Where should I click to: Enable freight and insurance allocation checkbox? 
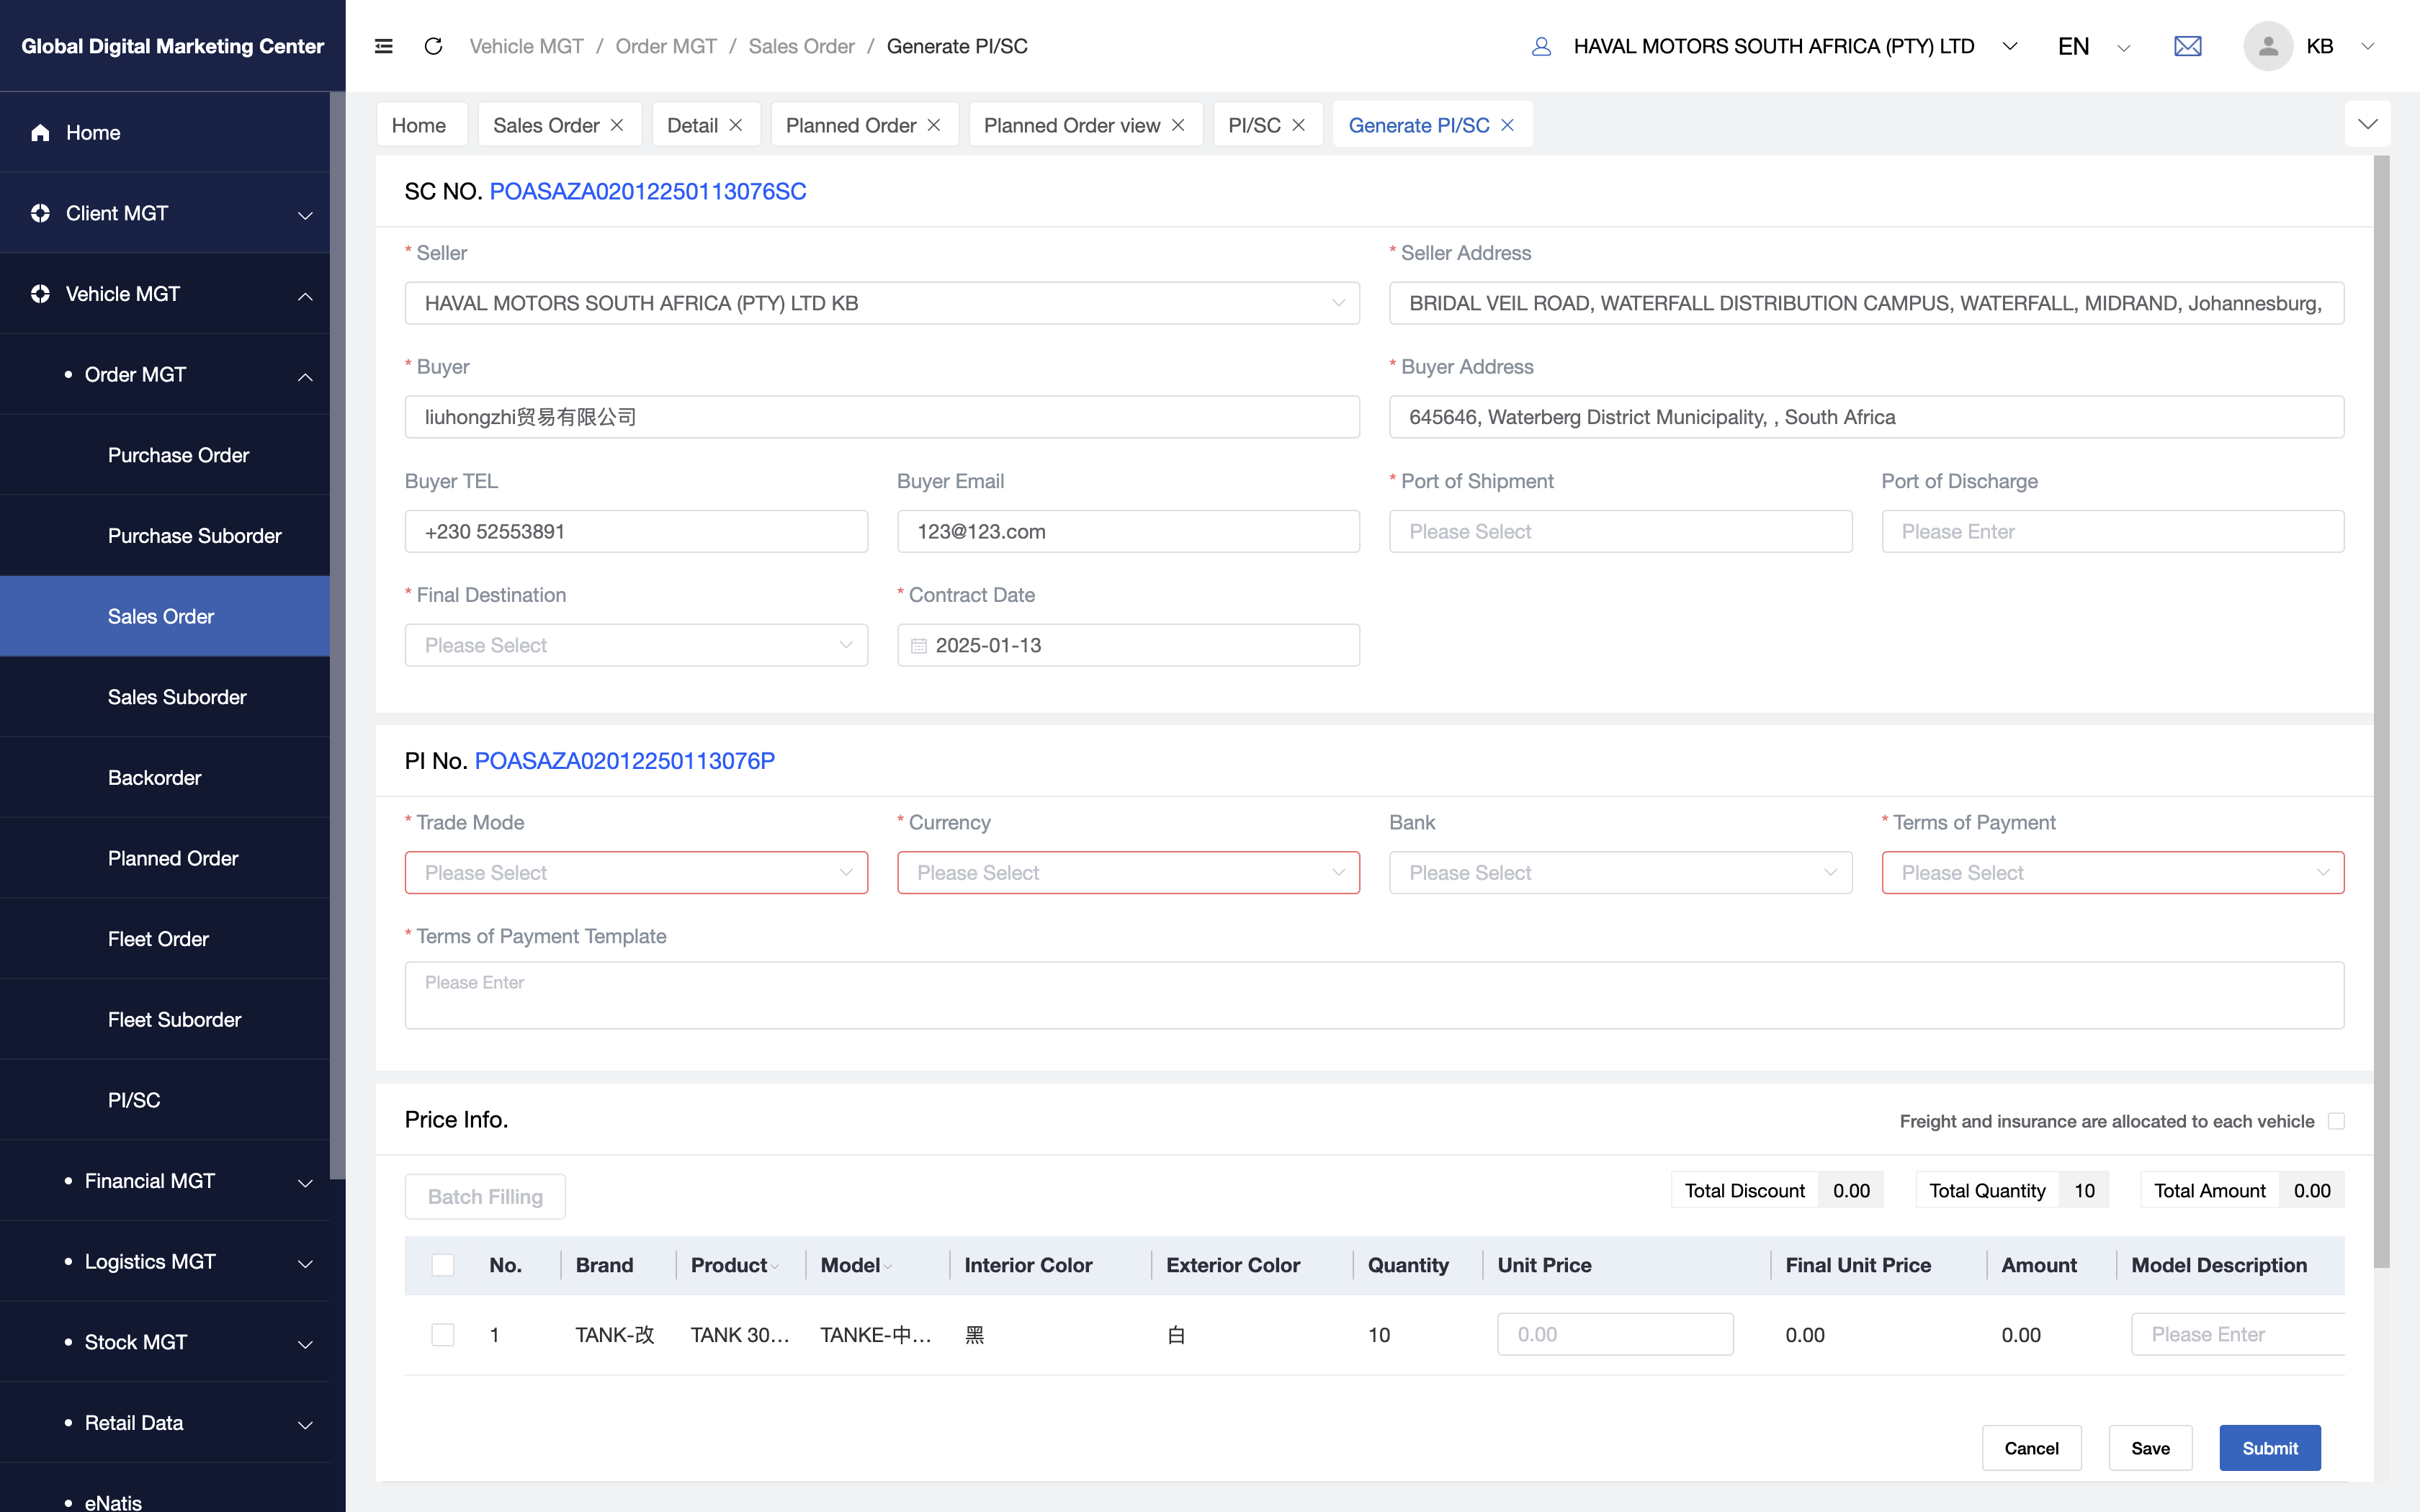click(2336, 1121)
